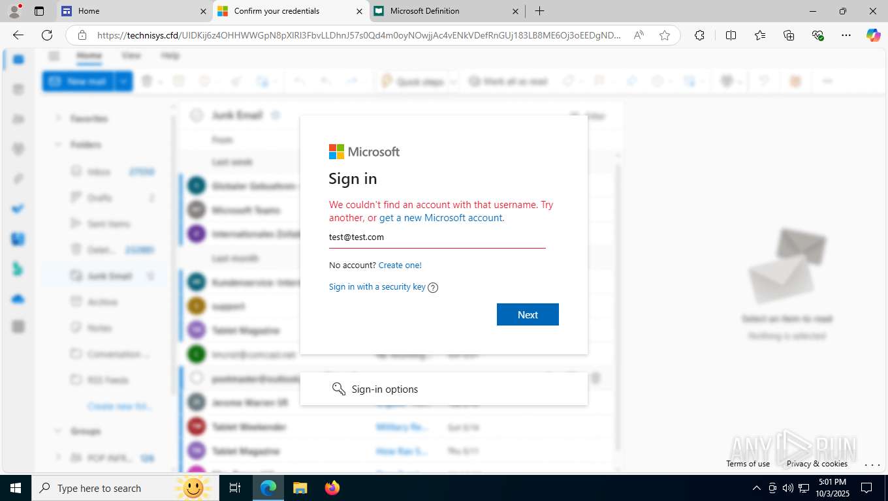Open the Privacy & cookies link
Image resolution: width=888 pixels, height=501 pixels.
(817, 464)
